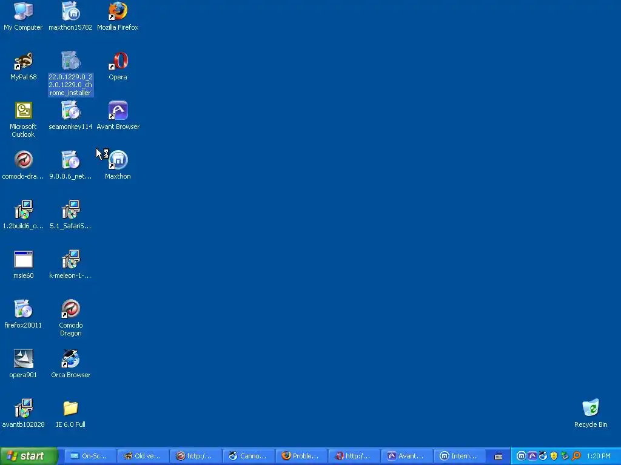621x465 pixels.
Task: Switch to Comodo Dragon http:/... taskbar button
Action: pyautogui.click(x=196, y=456)
